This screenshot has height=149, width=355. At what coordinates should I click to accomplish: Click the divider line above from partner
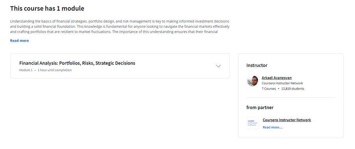291,98
